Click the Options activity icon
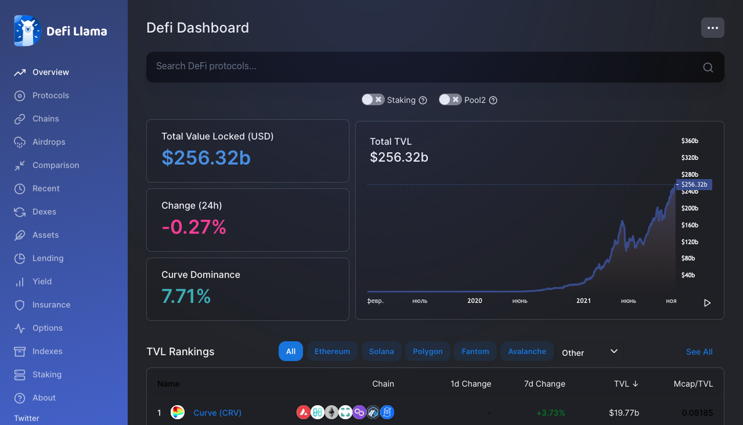The width and height of the screenshot is (743, 425). click(20, 328)
